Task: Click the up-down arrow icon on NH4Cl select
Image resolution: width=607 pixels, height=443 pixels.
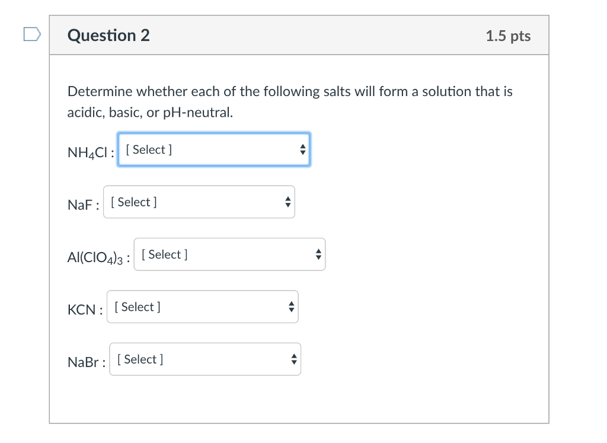Action: point(302,149)
